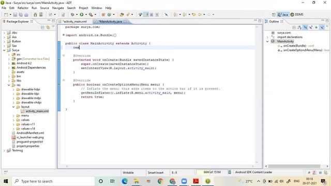Image resolution: width=331 pixels, height=186 pixels.
Task: Minimize the Package Explorer panel
Action: point(49,21)
